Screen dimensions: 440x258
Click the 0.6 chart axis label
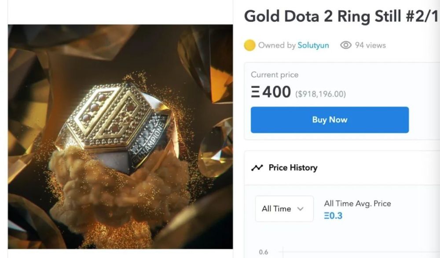click(264, 252)
